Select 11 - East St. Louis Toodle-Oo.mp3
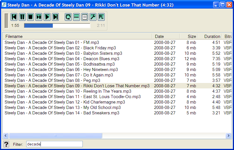Screen dimensions: 234x150 pyautogui.click(x=73, y=97)
